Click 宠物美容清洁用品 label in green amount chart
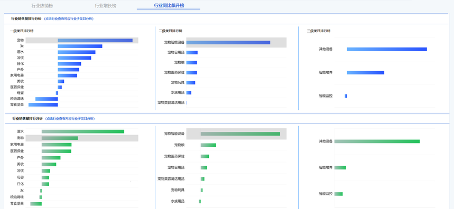454x209 pixels. pyautogui.click(x=171, y=178)
